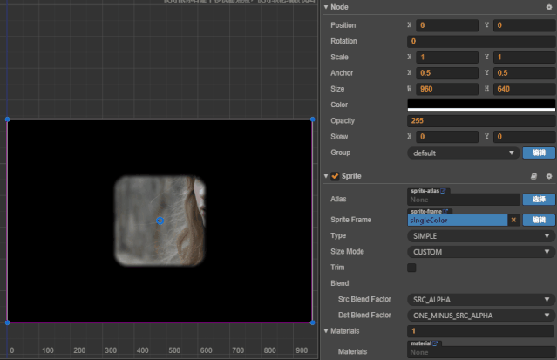Click the Opacity label
This screenshot has height=360, width=557.
[x=343, y=121]
